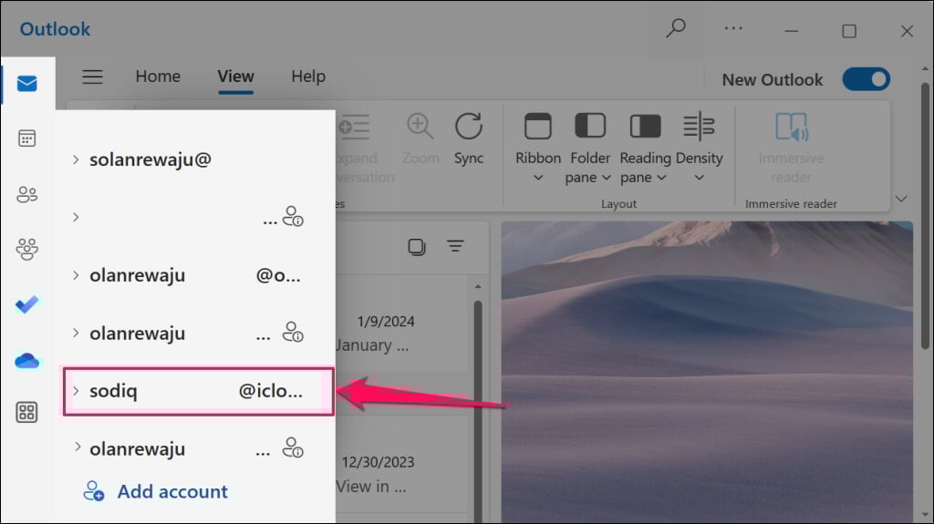Open the To Do checkmark icon
The height and width of the screenshot is (524, 934).
[26, 304]
